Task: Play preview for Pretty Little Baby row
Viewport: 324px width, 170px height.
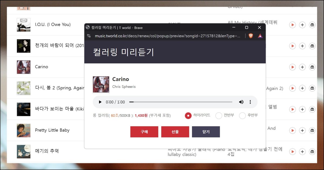Action: pyautogui.click(x=292, y=130)
